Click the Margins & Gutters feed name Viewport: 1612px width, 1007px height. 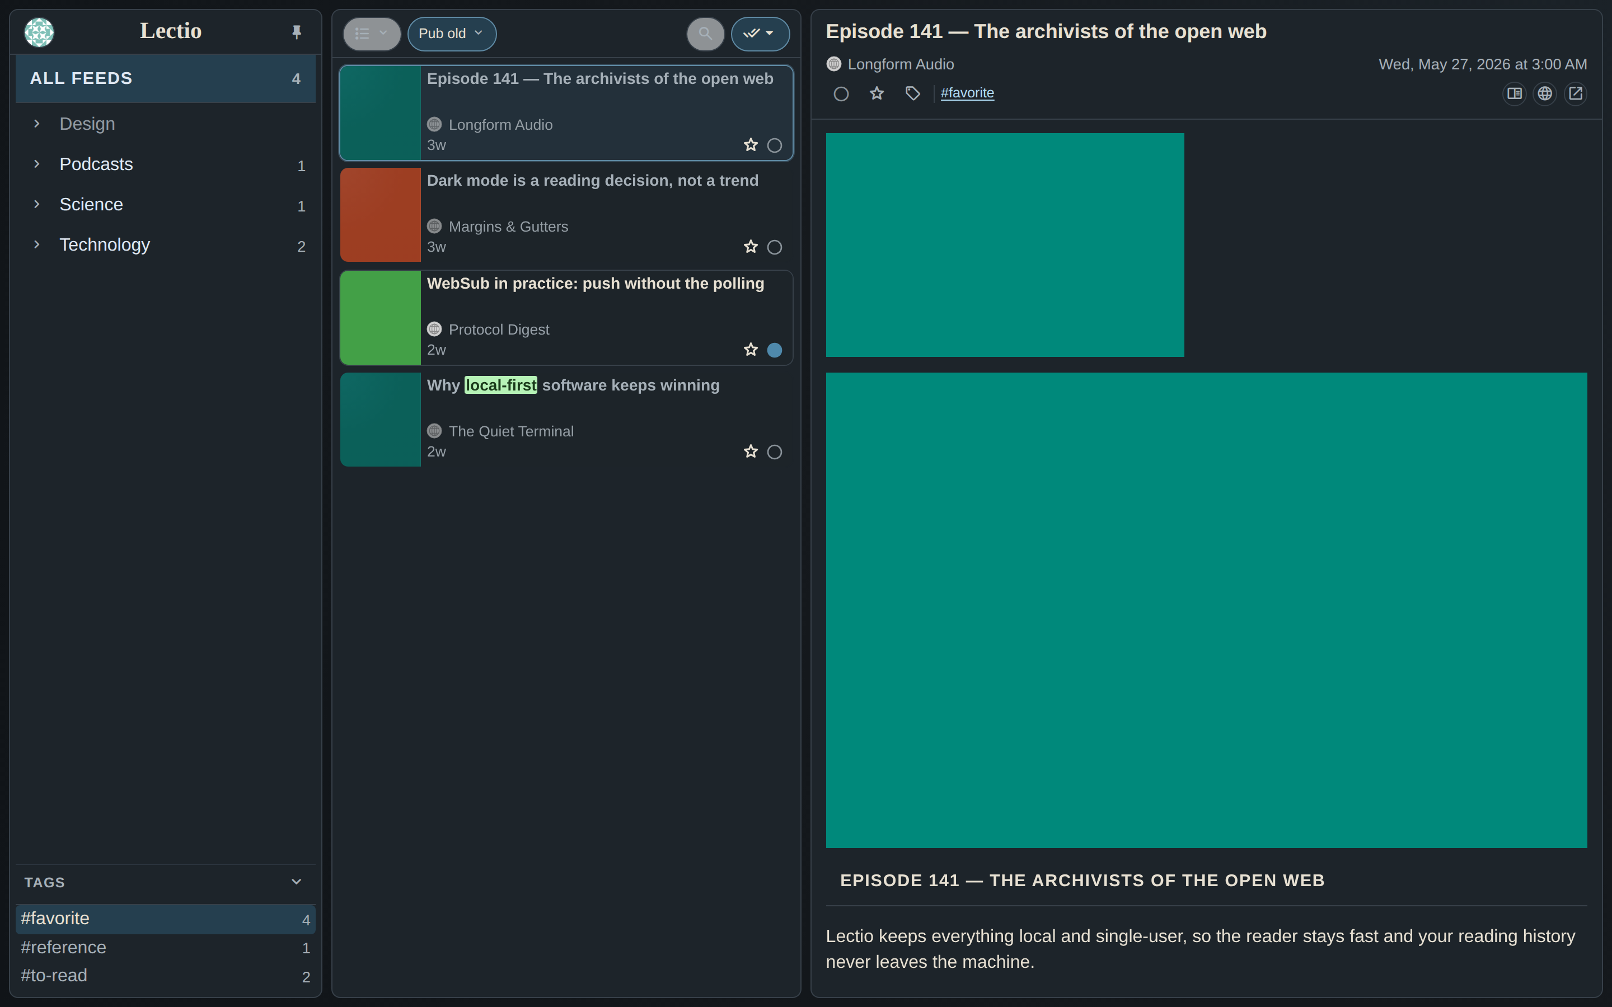point(508,227)
